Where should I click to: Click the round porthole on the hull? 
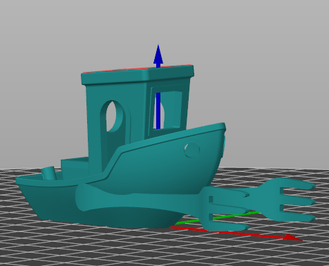point(192,149)
